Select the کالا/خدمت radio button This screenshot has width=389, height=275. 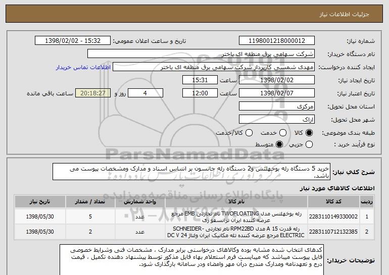click(249, 133)
